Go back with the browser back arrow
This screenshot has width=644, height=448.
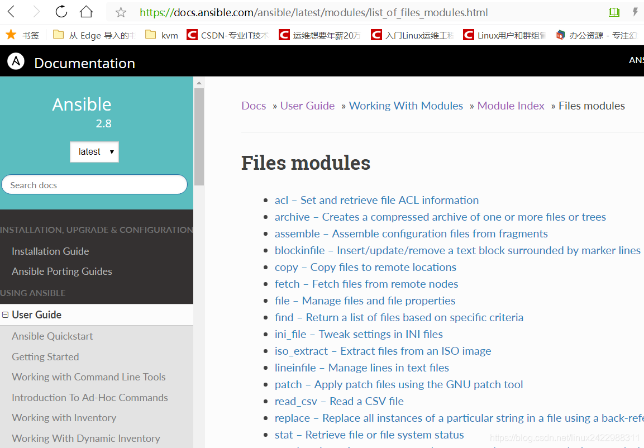(x=11, y=12)
